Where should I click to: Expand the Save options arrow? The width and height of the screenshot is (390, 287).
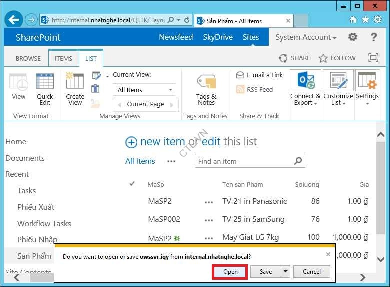[286, 271]
